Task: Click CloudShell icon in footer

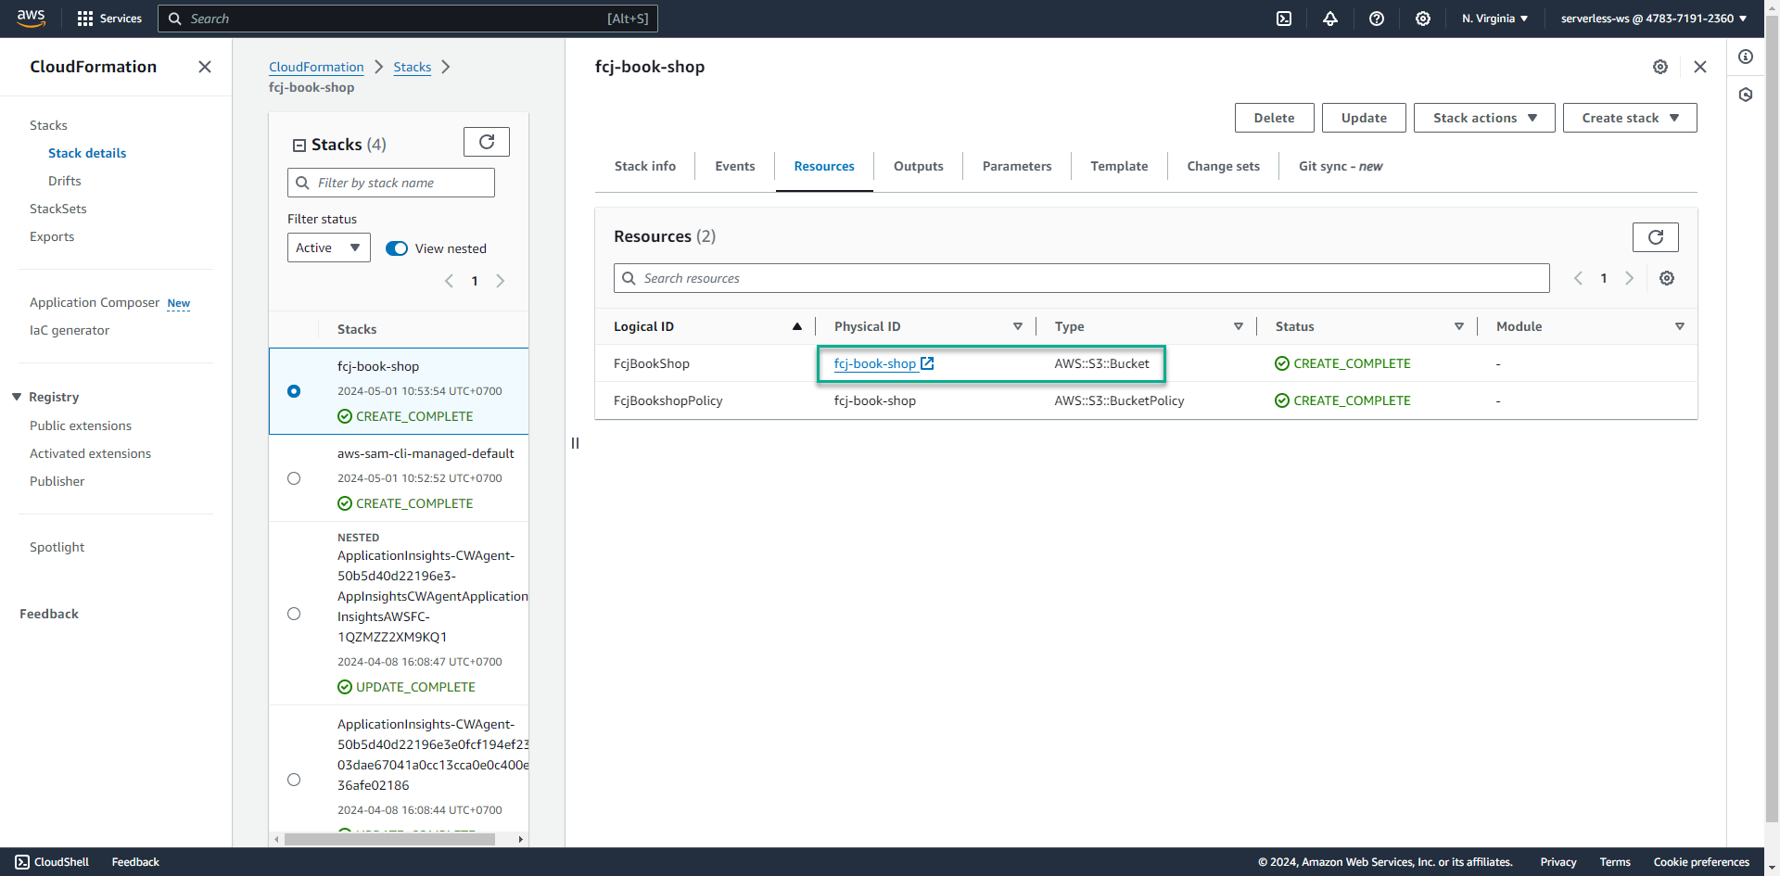Action: 22,862
